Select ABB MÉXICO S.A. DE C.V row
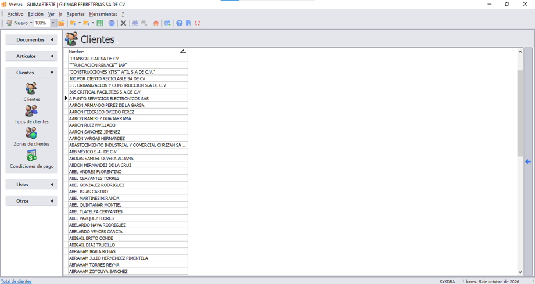535x284 pixels. (x=128, y=152)
